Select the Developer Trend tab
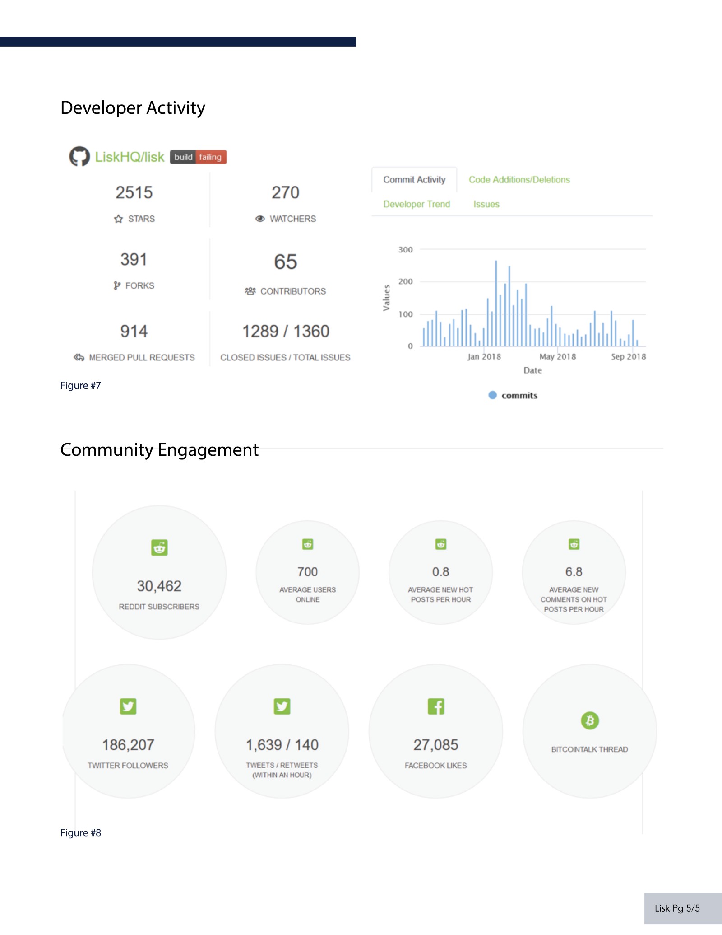Viewport: 722px width, 935px height. coord(417,204)
